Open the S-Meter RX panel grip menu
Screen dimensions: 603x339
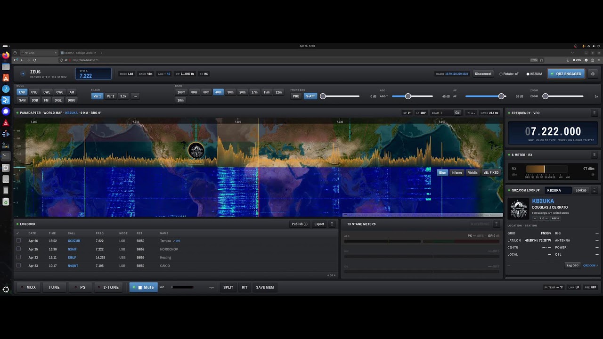(x=594, y=155)
